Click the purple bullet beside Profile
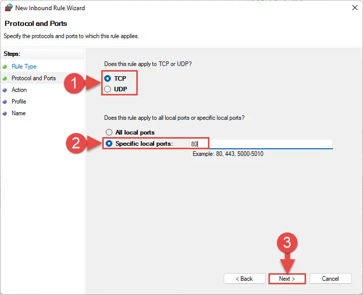 [5, 102]
